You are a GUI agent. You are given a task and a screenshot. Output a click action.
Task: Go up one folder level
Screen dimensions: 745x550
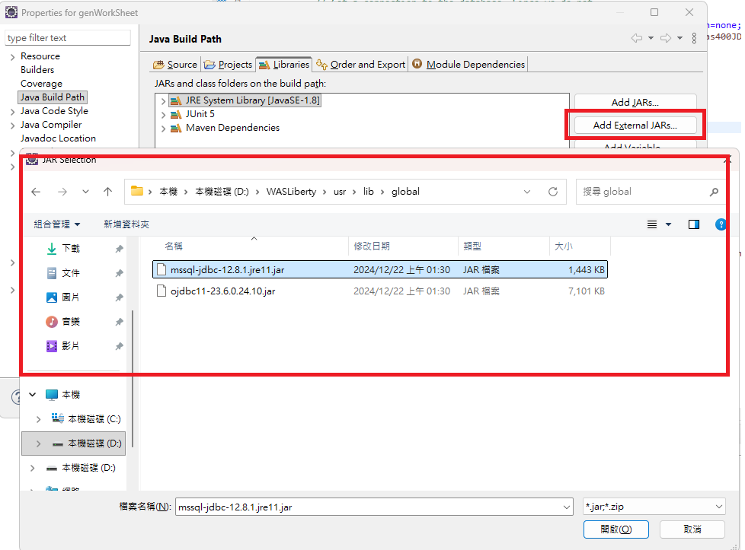coord(108,192)
